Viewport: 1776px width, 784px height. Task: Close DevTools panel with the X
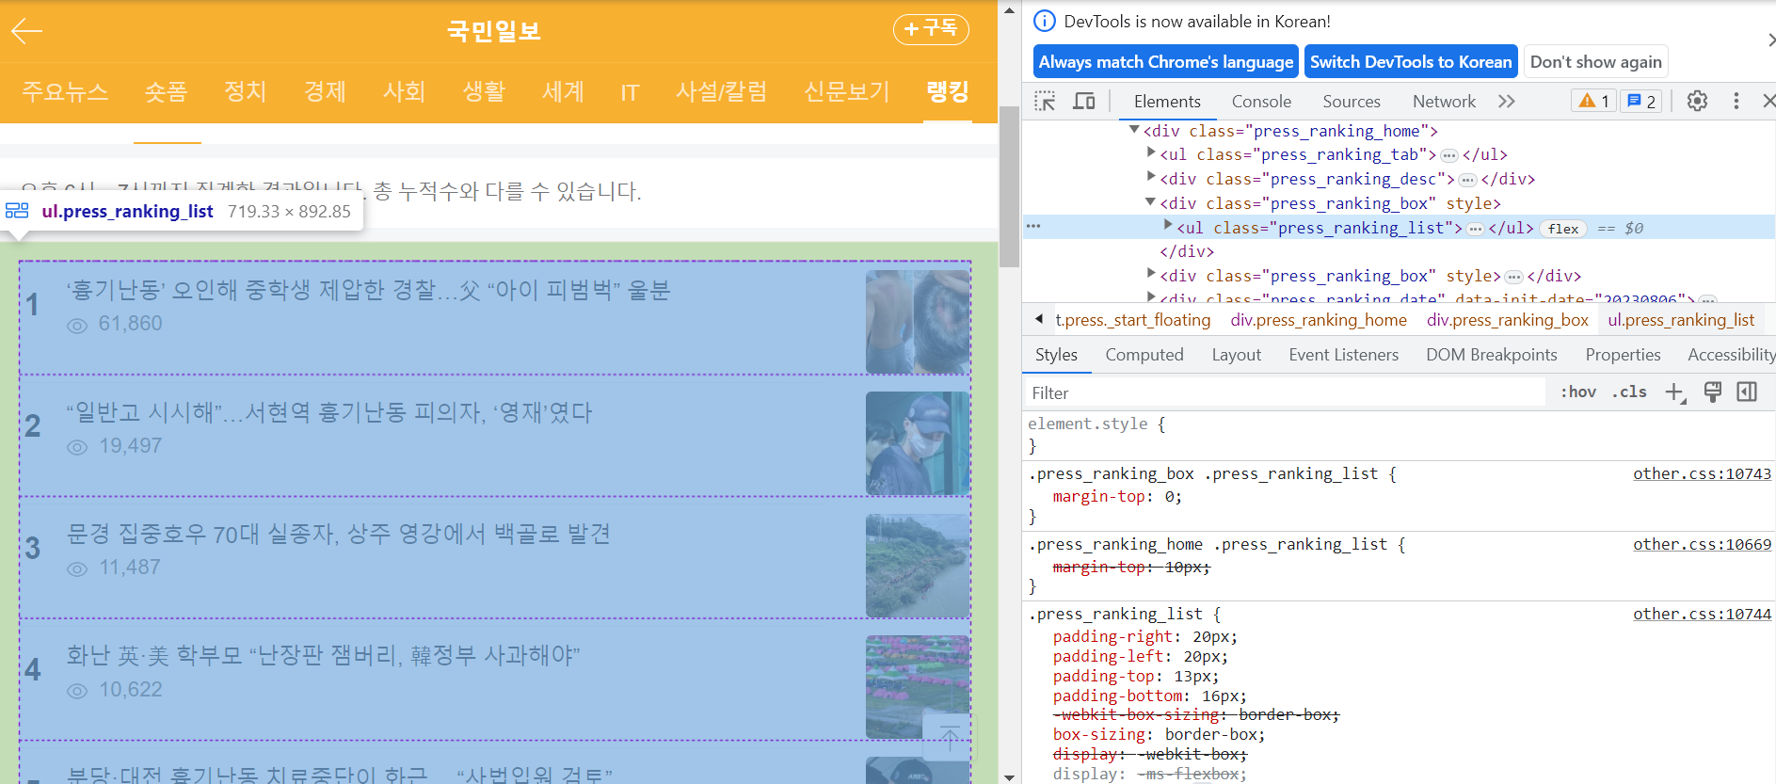pos(1768,101)
